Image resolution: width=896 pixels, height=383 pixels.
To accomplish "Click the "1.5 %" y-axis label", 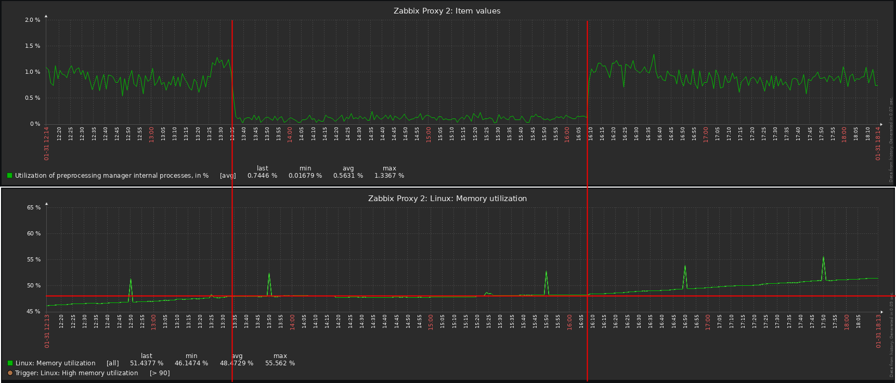I will [x=32, y=46].
